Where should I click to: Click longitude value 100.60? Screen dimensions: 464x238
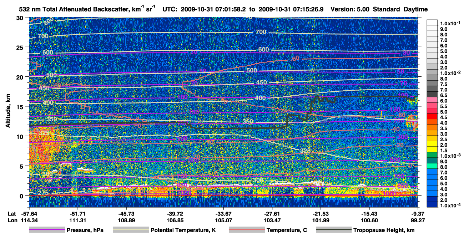tap(369, 220)
